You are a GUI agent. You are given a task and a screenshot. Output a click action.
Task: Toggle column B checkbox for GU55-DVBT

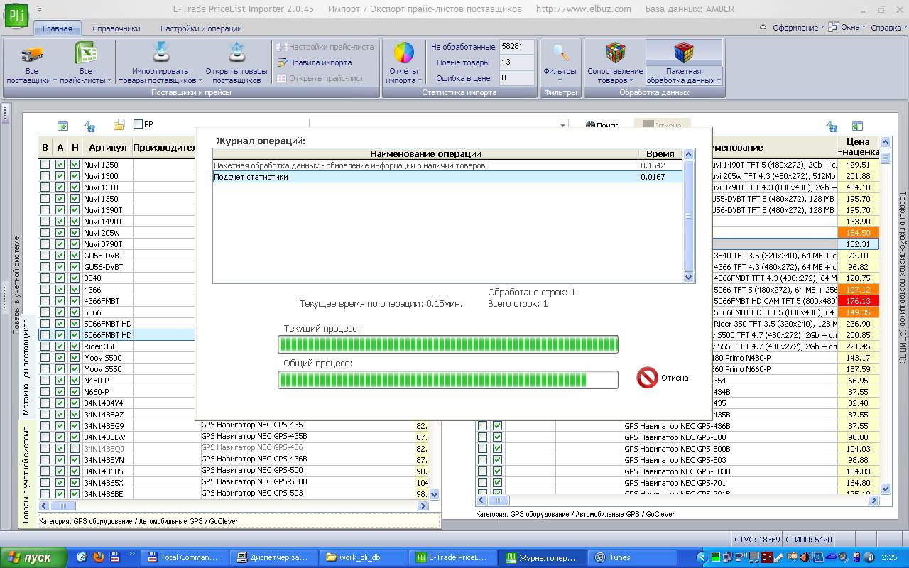(x=45, y=256)
